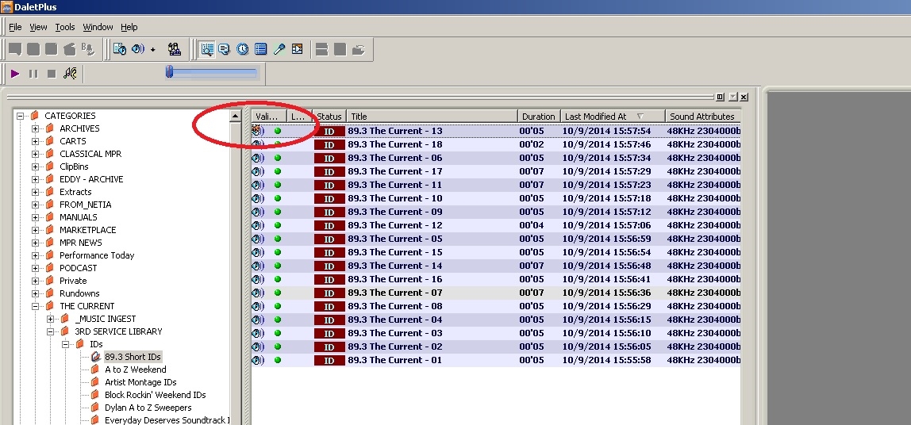Click the Vali... column header
911x425 pixels.
(x=269, y=116)
